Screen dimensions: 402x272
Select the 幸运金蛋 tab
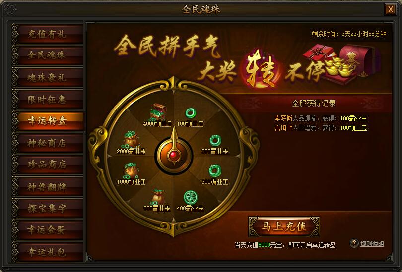tap(48, 230)
